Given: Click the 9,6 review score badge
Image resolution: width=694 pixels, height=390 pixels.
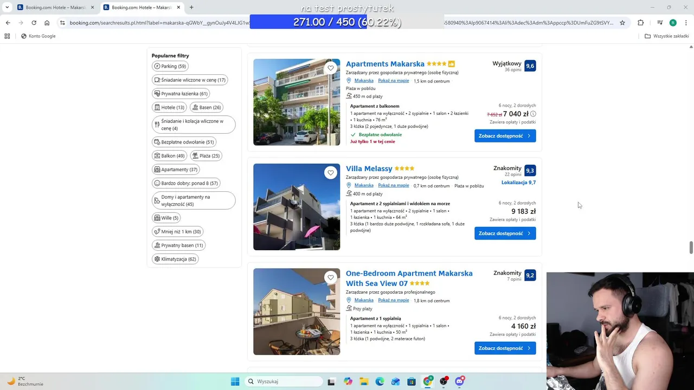Looking at the screenshot, I should tap(530, 66).
